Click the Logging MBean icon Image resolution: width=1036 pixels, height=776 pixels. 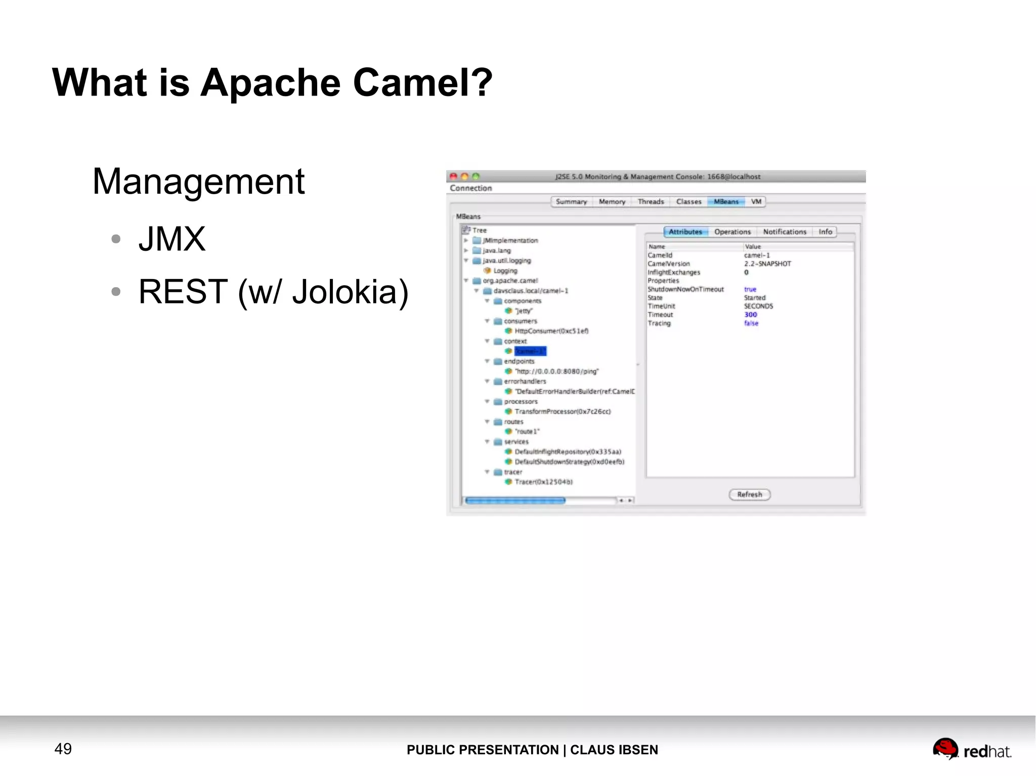point(487,270)
